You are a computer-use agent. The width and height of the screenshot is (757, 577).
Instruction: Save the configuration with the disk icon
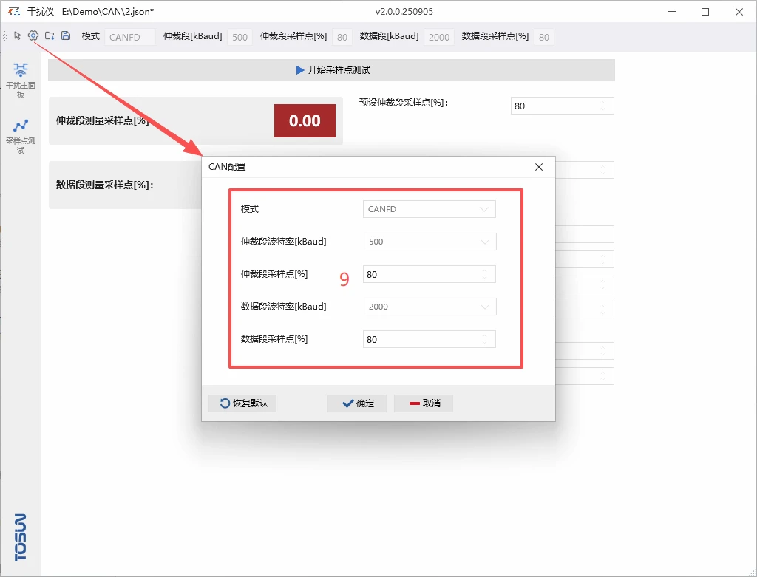66,35
